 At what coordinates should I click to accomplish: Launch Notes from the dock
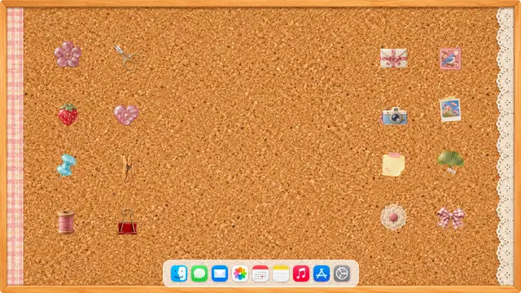(281, 273)
